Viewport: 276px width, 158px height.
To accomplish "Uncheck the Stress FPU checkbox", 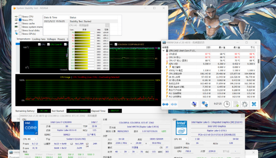I will click(20, 20).
